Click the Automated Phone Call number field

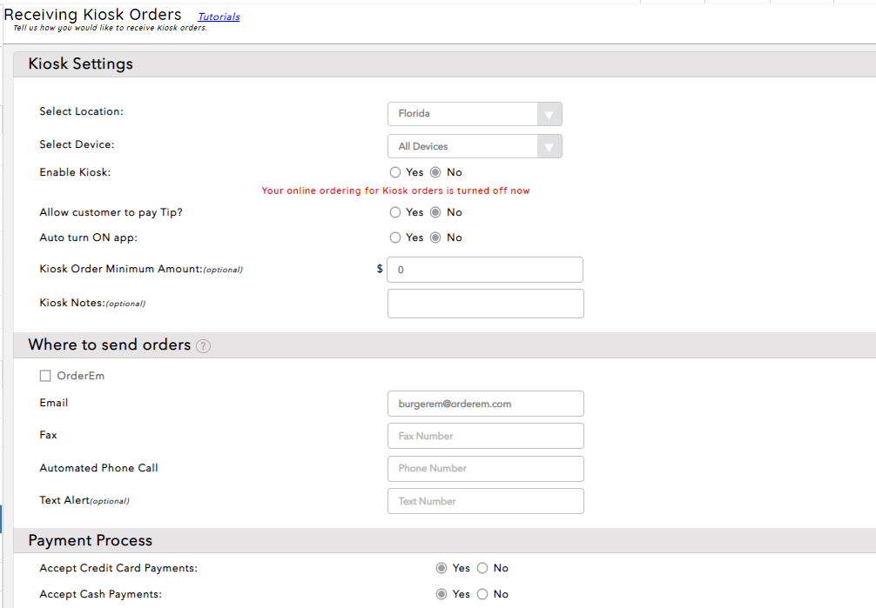tap(485, 469)
